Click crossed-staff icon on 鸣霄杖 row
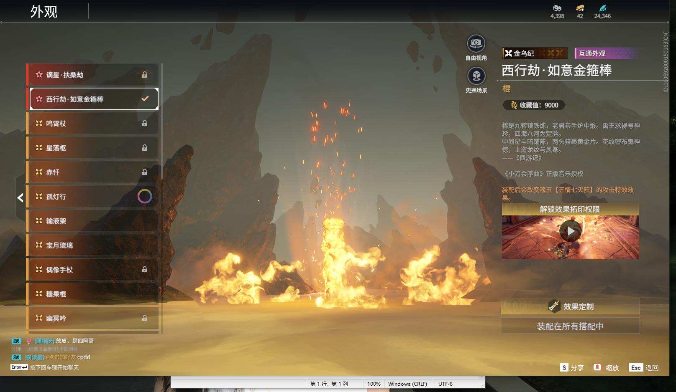Viewport: 676px width, 392px height. point(39,123)
